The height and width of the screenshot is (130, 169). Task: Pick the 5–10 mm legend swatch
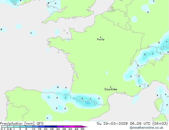point(29,127)
